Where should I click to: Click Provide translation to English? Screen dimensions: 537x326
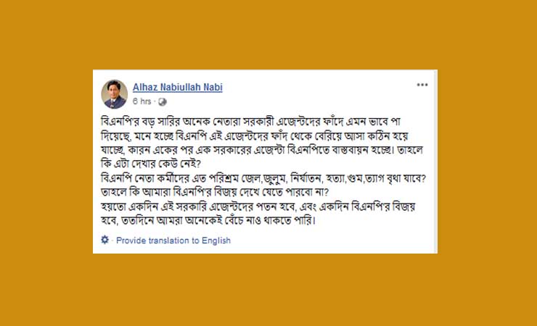tap(173, 241)
